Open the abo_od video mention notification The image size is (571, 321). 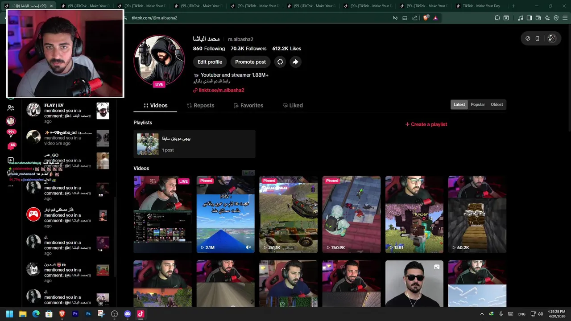point(68,138)
